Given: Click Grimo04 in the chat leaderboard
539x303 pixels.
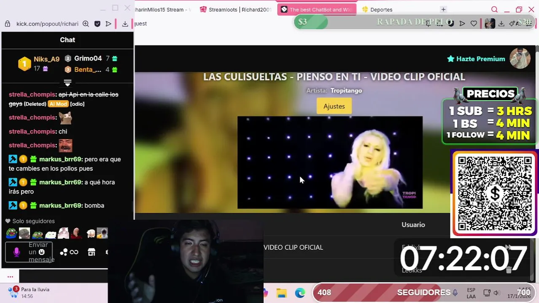Looking at the screenshot, I should (x=88, y=58).
